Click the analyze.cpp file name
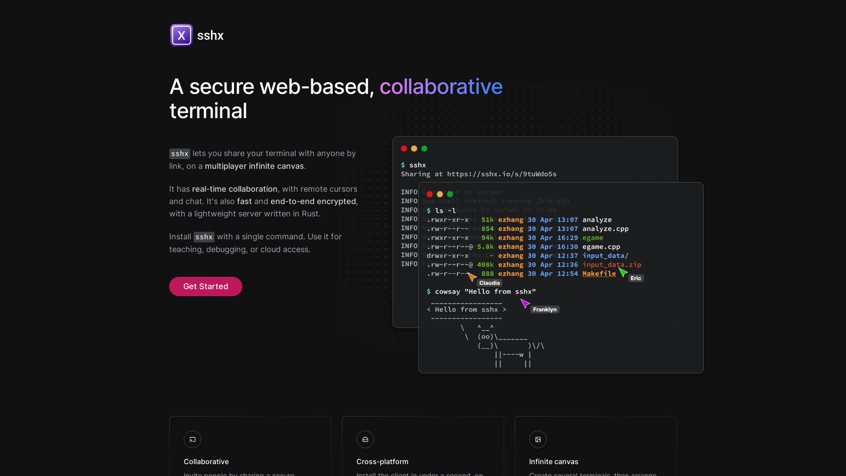The image size is (846, 476). 605,229
